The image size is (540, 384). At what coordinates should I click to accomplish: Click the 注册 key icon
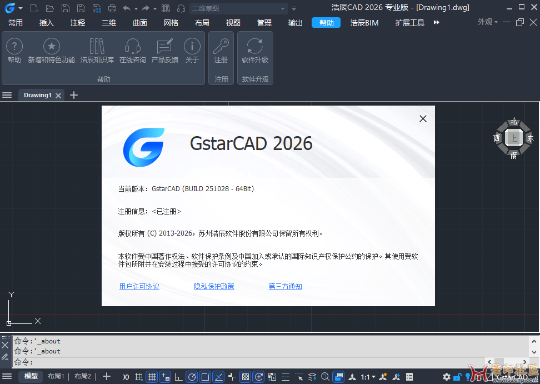(221, 47)
